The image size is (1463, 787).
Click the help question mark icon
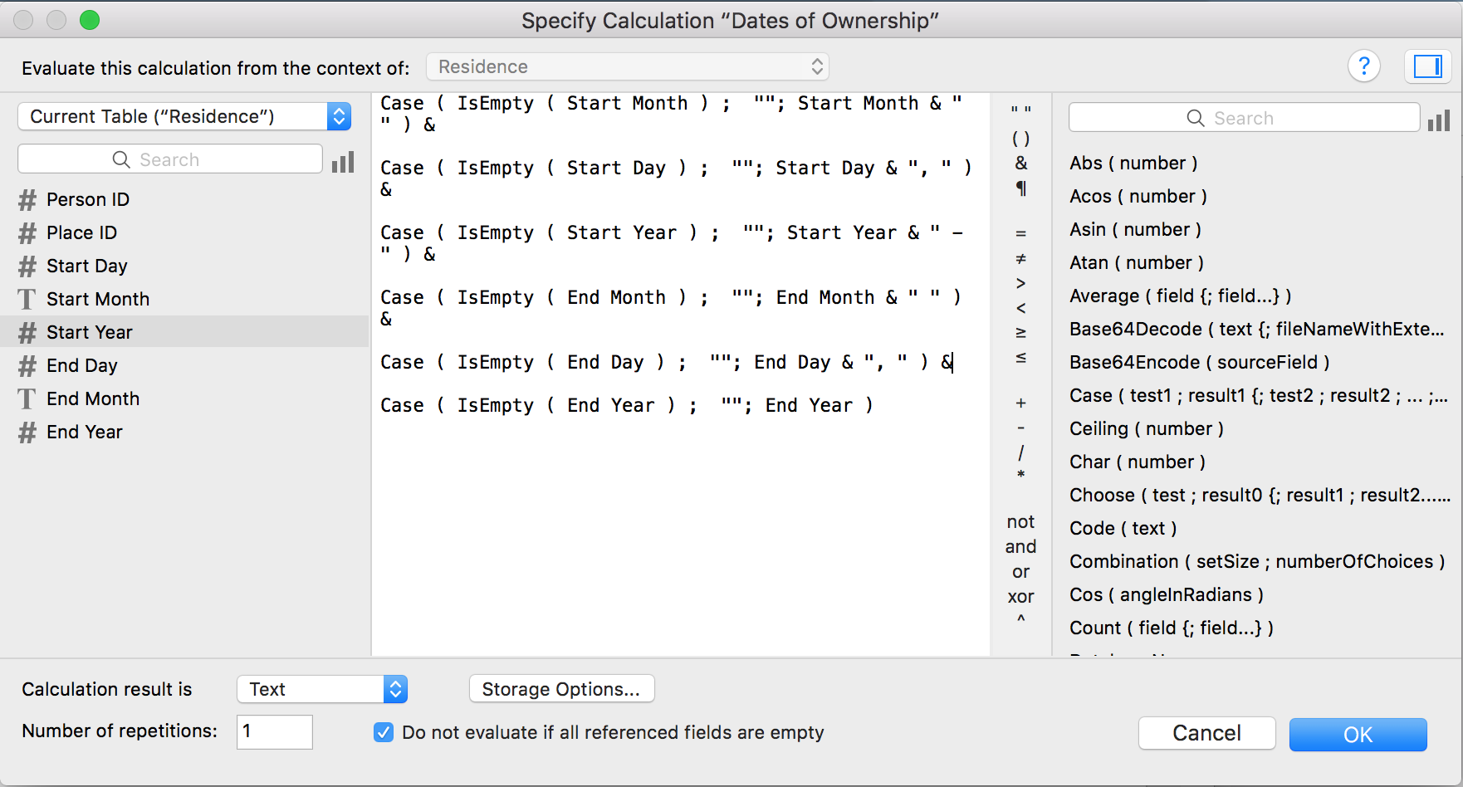point(1363,66)
